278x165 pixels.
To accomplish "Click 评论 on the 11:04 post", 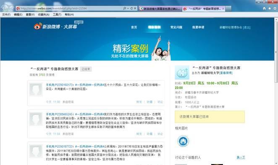I will (x=160, y=134).
